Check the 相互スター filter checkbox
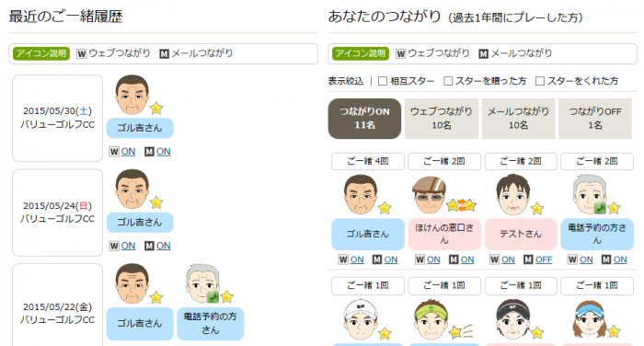This screenshot has width=644, height=346. (383, 81)
